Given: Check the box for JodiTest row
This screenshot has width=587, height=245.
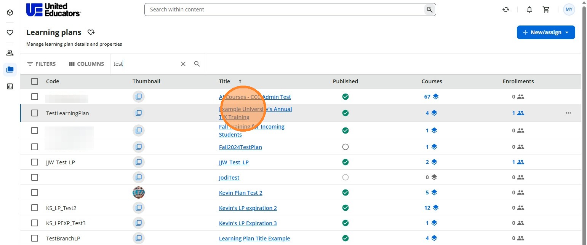Looking at the screenshot, I should [x=35, y=177].
